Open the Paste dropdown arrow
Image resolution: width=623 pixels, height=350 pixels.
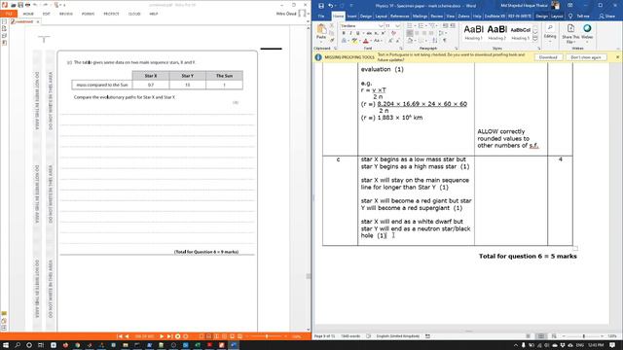321,41
